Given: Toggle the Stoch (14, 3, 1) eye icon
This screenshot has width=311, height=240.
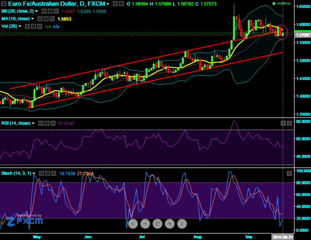Looking at the screenshot, I should coord(41,174).
